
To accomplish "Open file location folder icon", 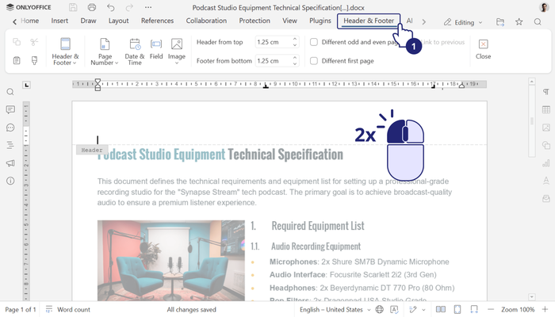I will coord(500,22).
